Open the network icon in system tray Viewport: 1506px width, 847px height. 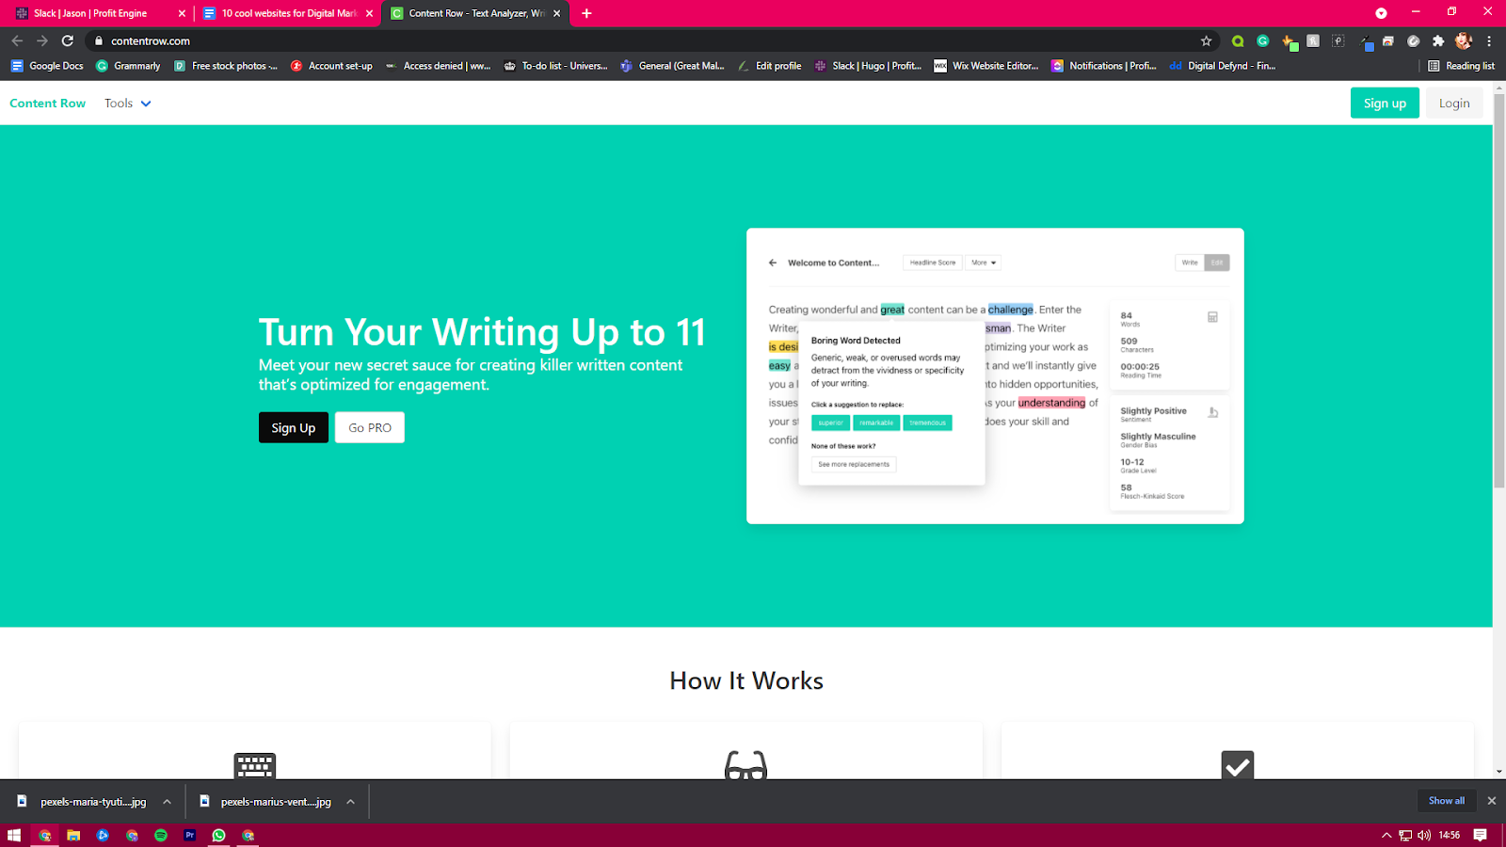click(1405, 835)
